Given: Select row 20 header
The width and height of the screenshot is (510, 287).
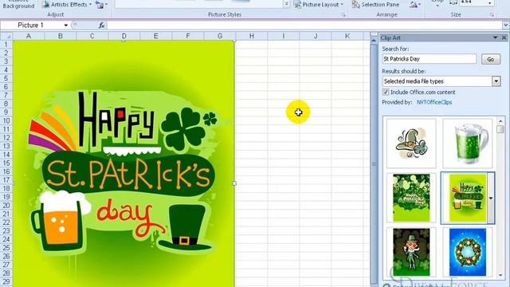Looking at the screenshot, I should [x=6, y=206].
